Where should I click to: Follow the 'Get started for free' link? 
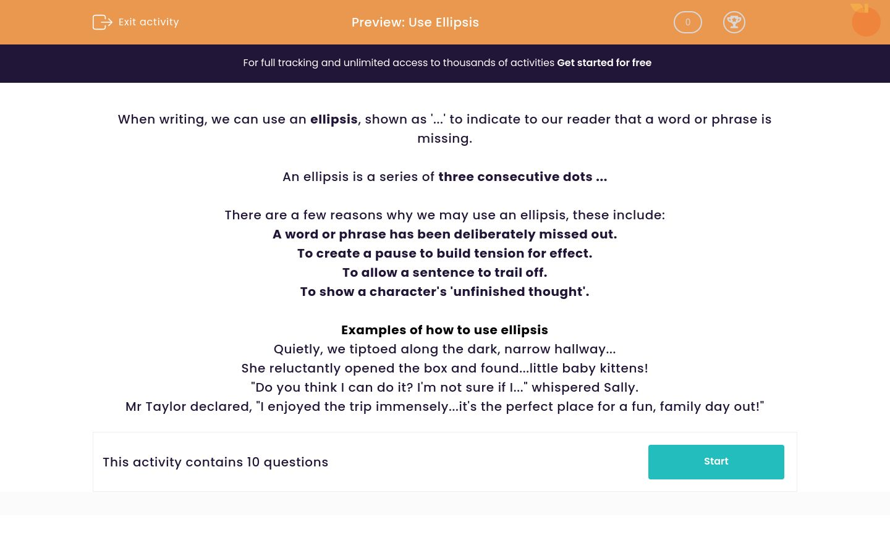(x=604, y=63)
